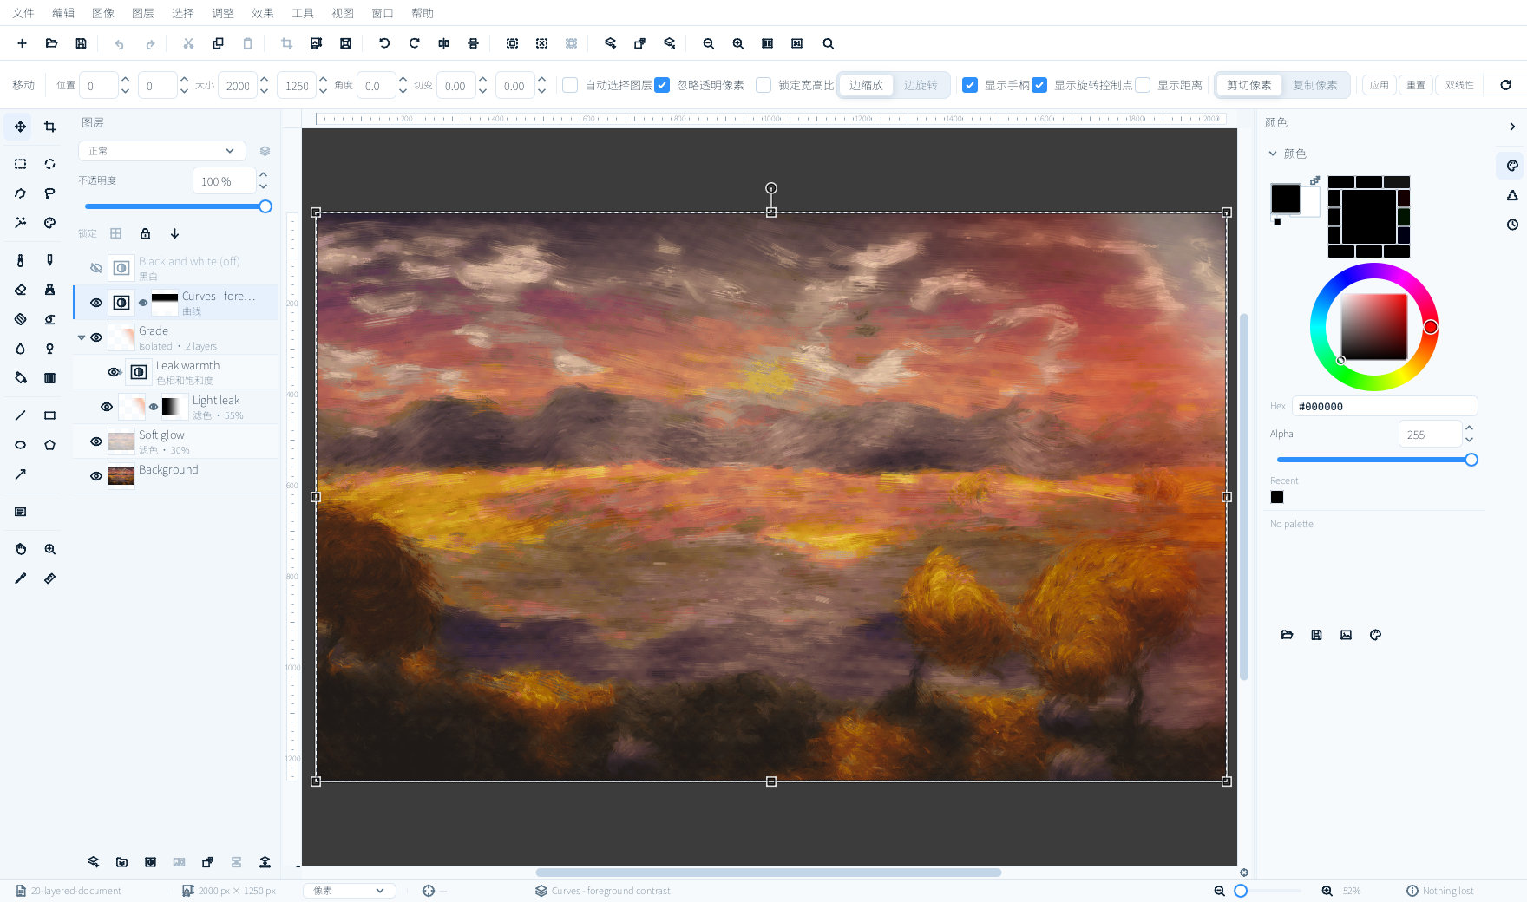Click the Save icon in top toolbar
This screenshot has width=1527, height=902.
[x=81, y=43]
